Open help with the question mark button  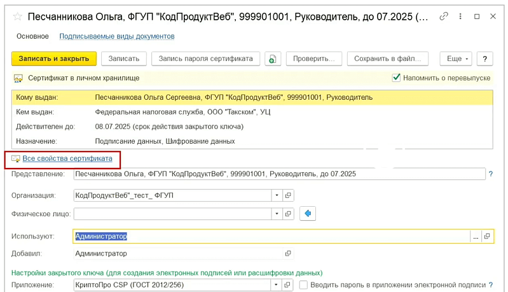pyautogui.click(x=484, y=59)
